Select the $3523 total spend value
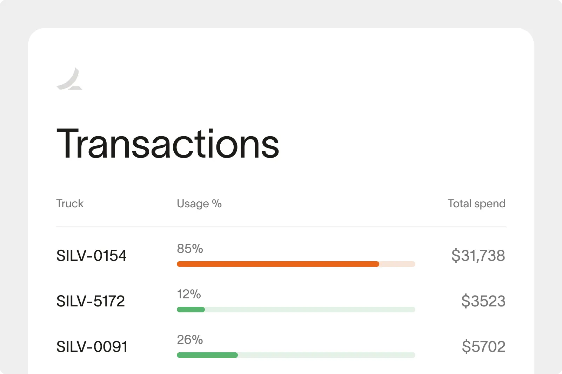This screenshot has width=562, height=374. pos(483,301)
